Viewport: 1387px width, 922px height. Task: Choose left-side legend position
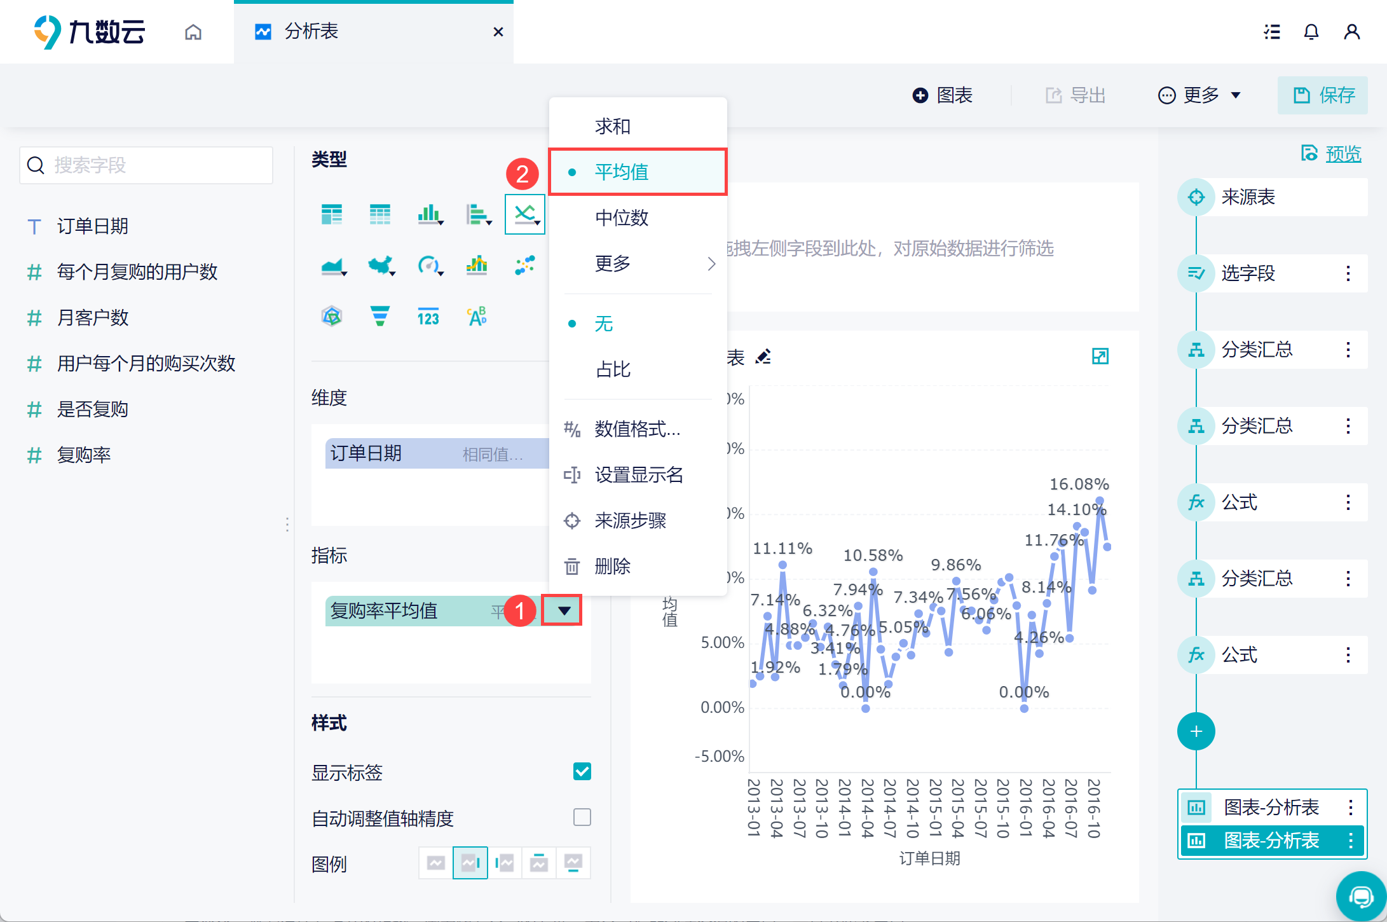click(x=505, y=863)
